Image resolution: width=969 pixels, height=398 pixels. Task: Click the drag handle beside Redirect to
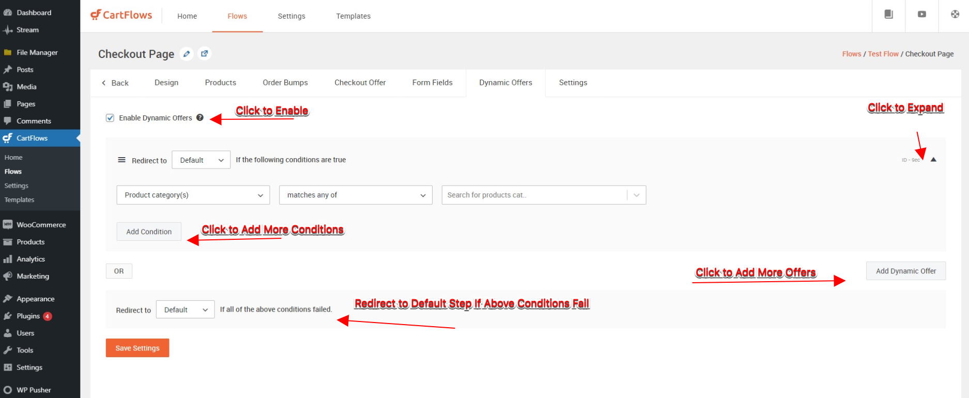[122, 160]
